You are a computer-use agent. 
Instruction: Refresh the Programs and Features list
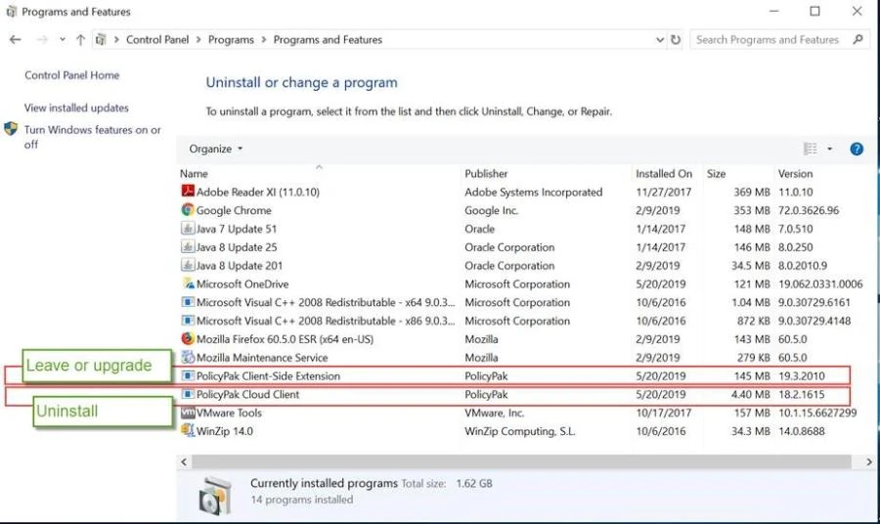click(x=675, y=40)
